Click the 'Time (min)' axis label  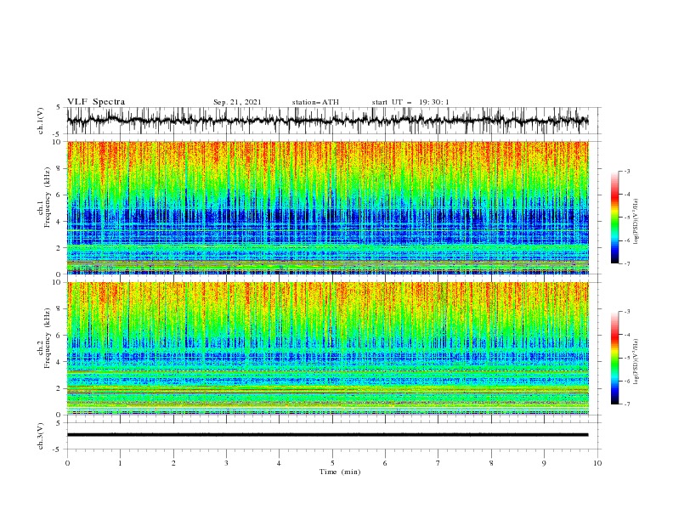[x=340, y=472]
